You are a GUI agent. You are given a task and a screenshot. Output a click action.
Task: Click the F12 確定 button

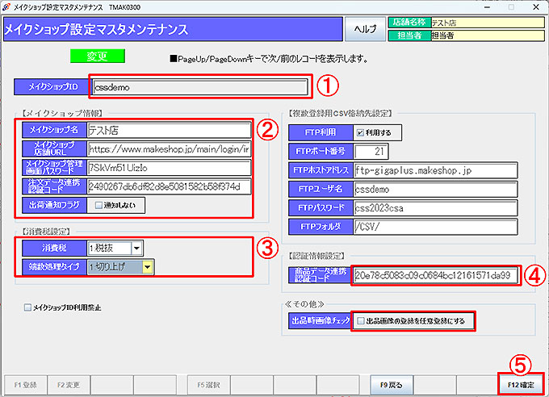click(x=521, y=385)
